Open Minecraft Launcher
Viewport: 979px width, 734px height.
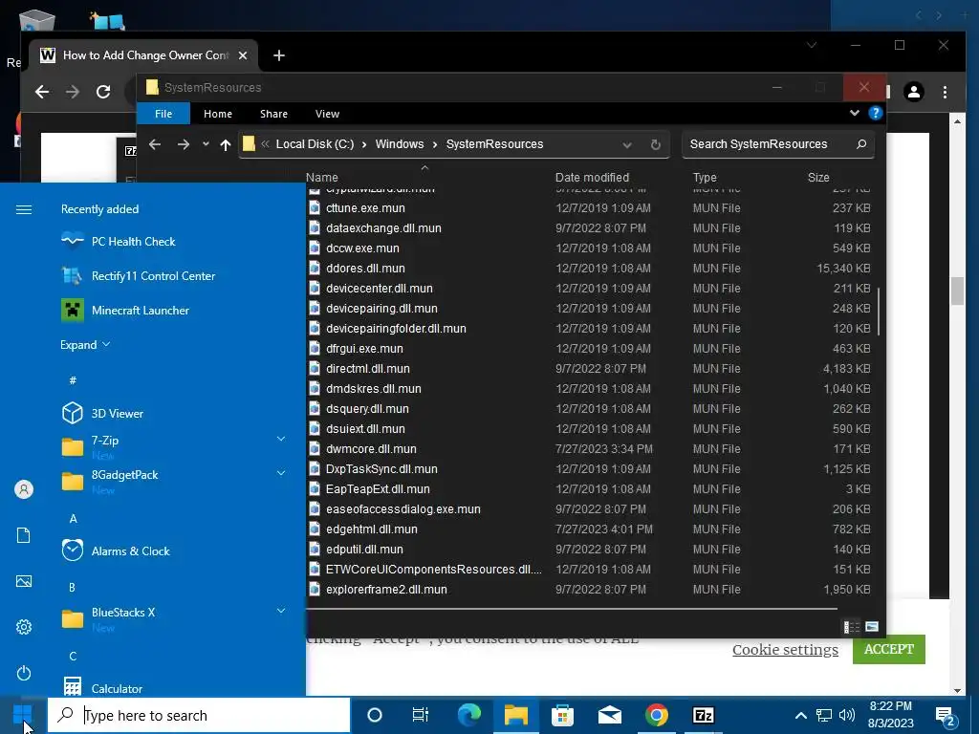coord(125,311)
